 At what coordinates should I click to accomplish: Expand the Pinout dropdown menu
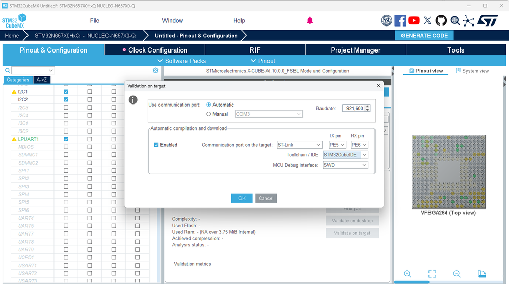pyautogui.click(x=263, y=61)
